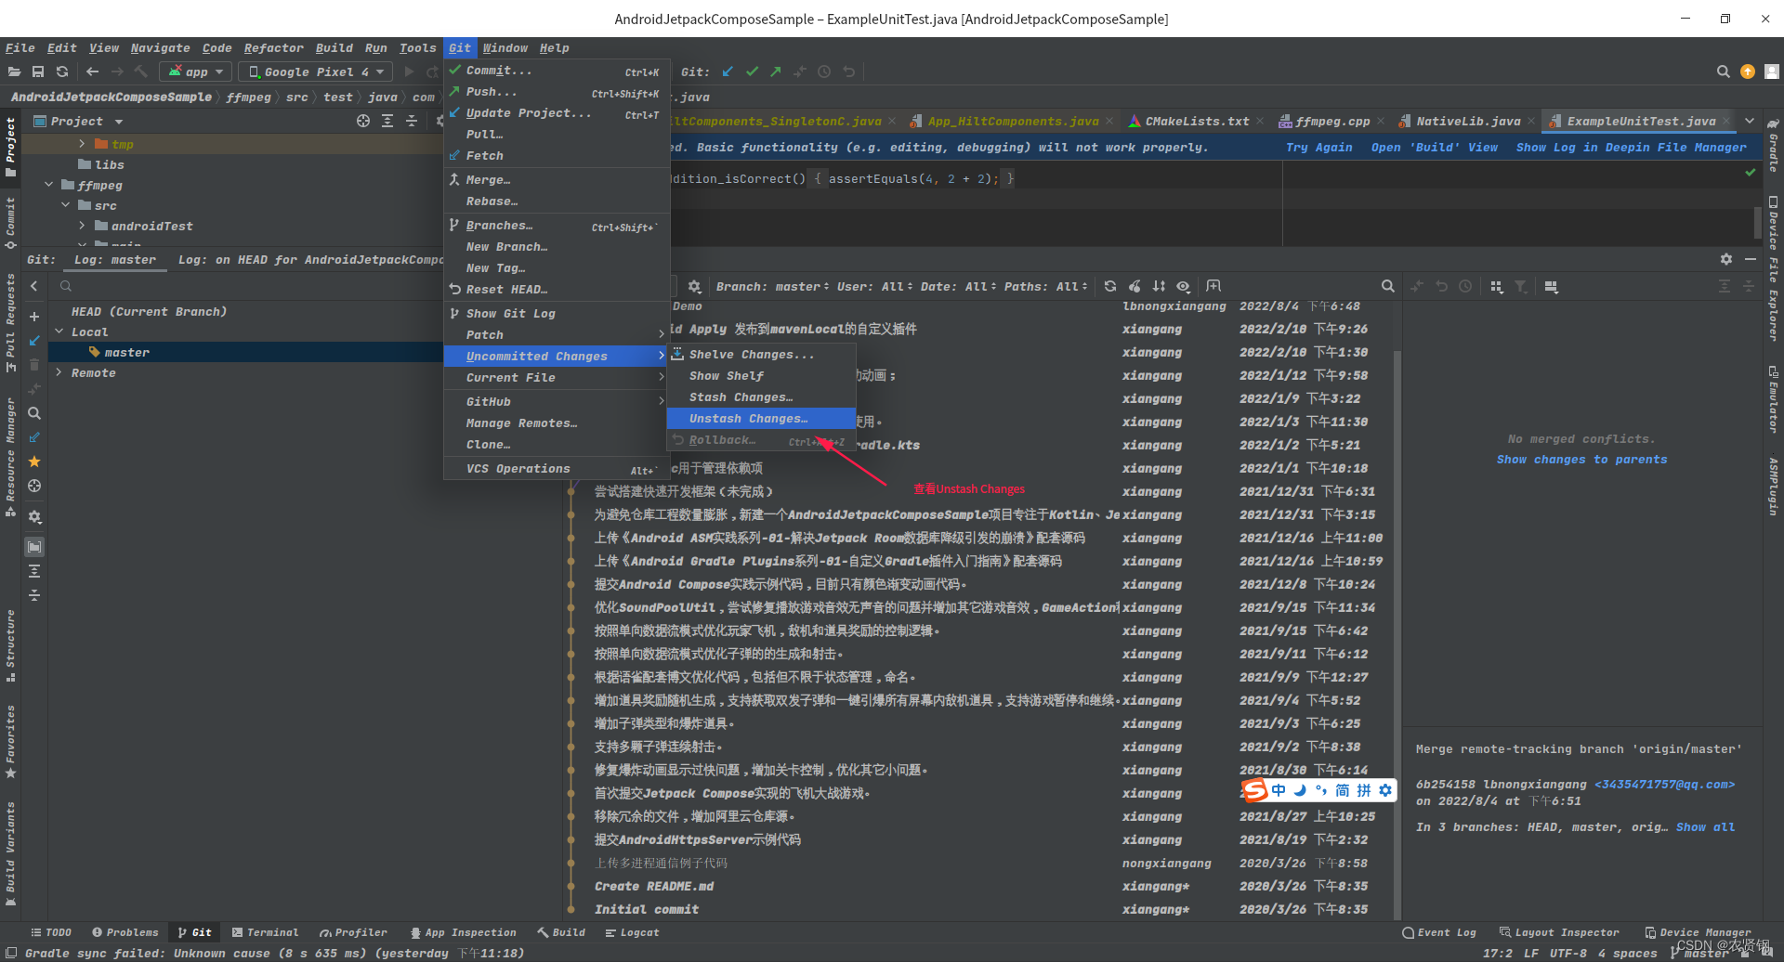Viewport: 1784px width, 962px height.
Task: Click the editor vertical scrollbar thumb
Action: [1757, 222]
